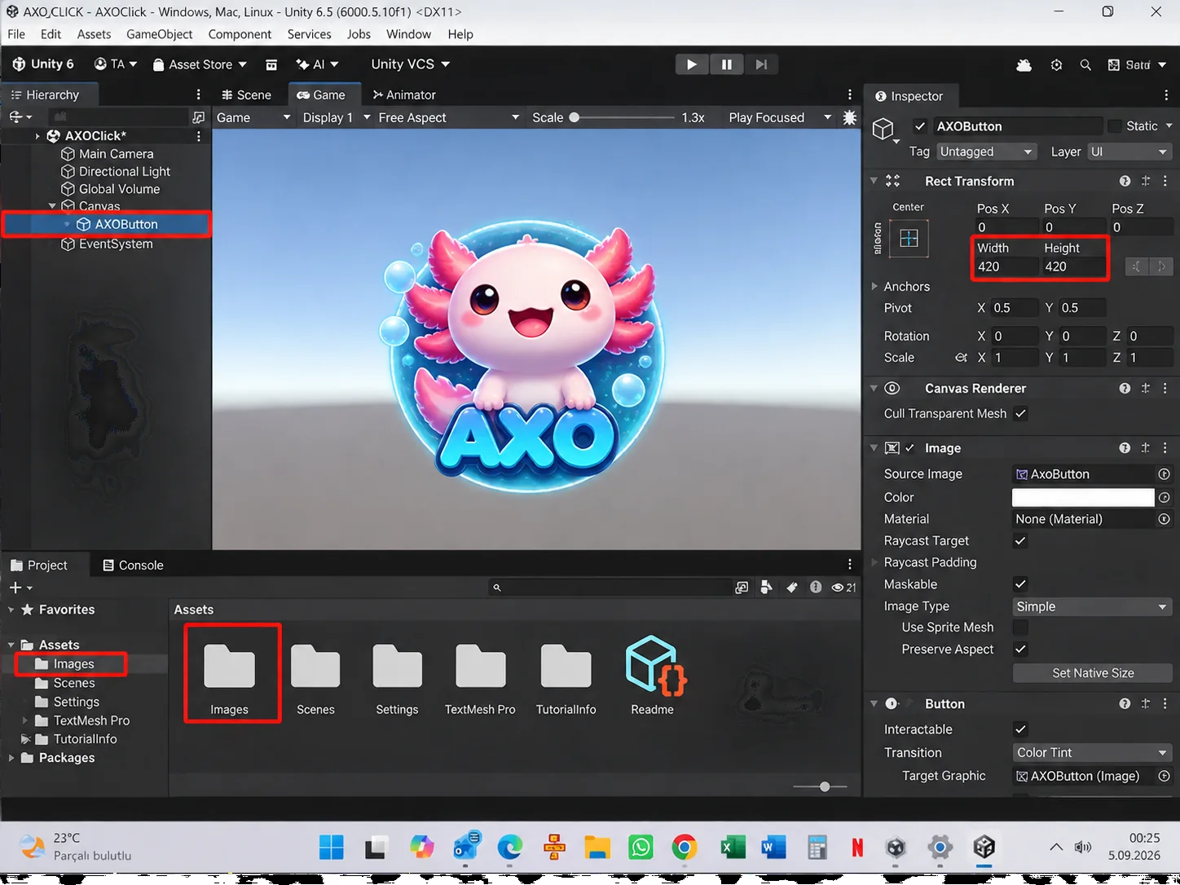Open the Image Type Simple dropdown
Viewport: 1180px width, 885px height.
(x=1092, y=606)
